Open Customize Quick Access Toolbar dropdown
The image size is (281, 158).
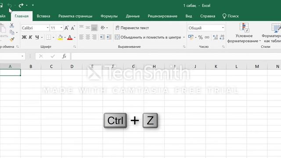33,5
